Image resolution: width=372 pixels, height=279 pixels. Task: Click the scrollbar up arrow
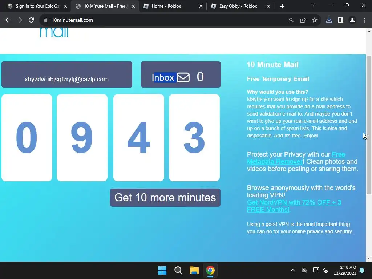pyautogui.click(x=369, y=31)
